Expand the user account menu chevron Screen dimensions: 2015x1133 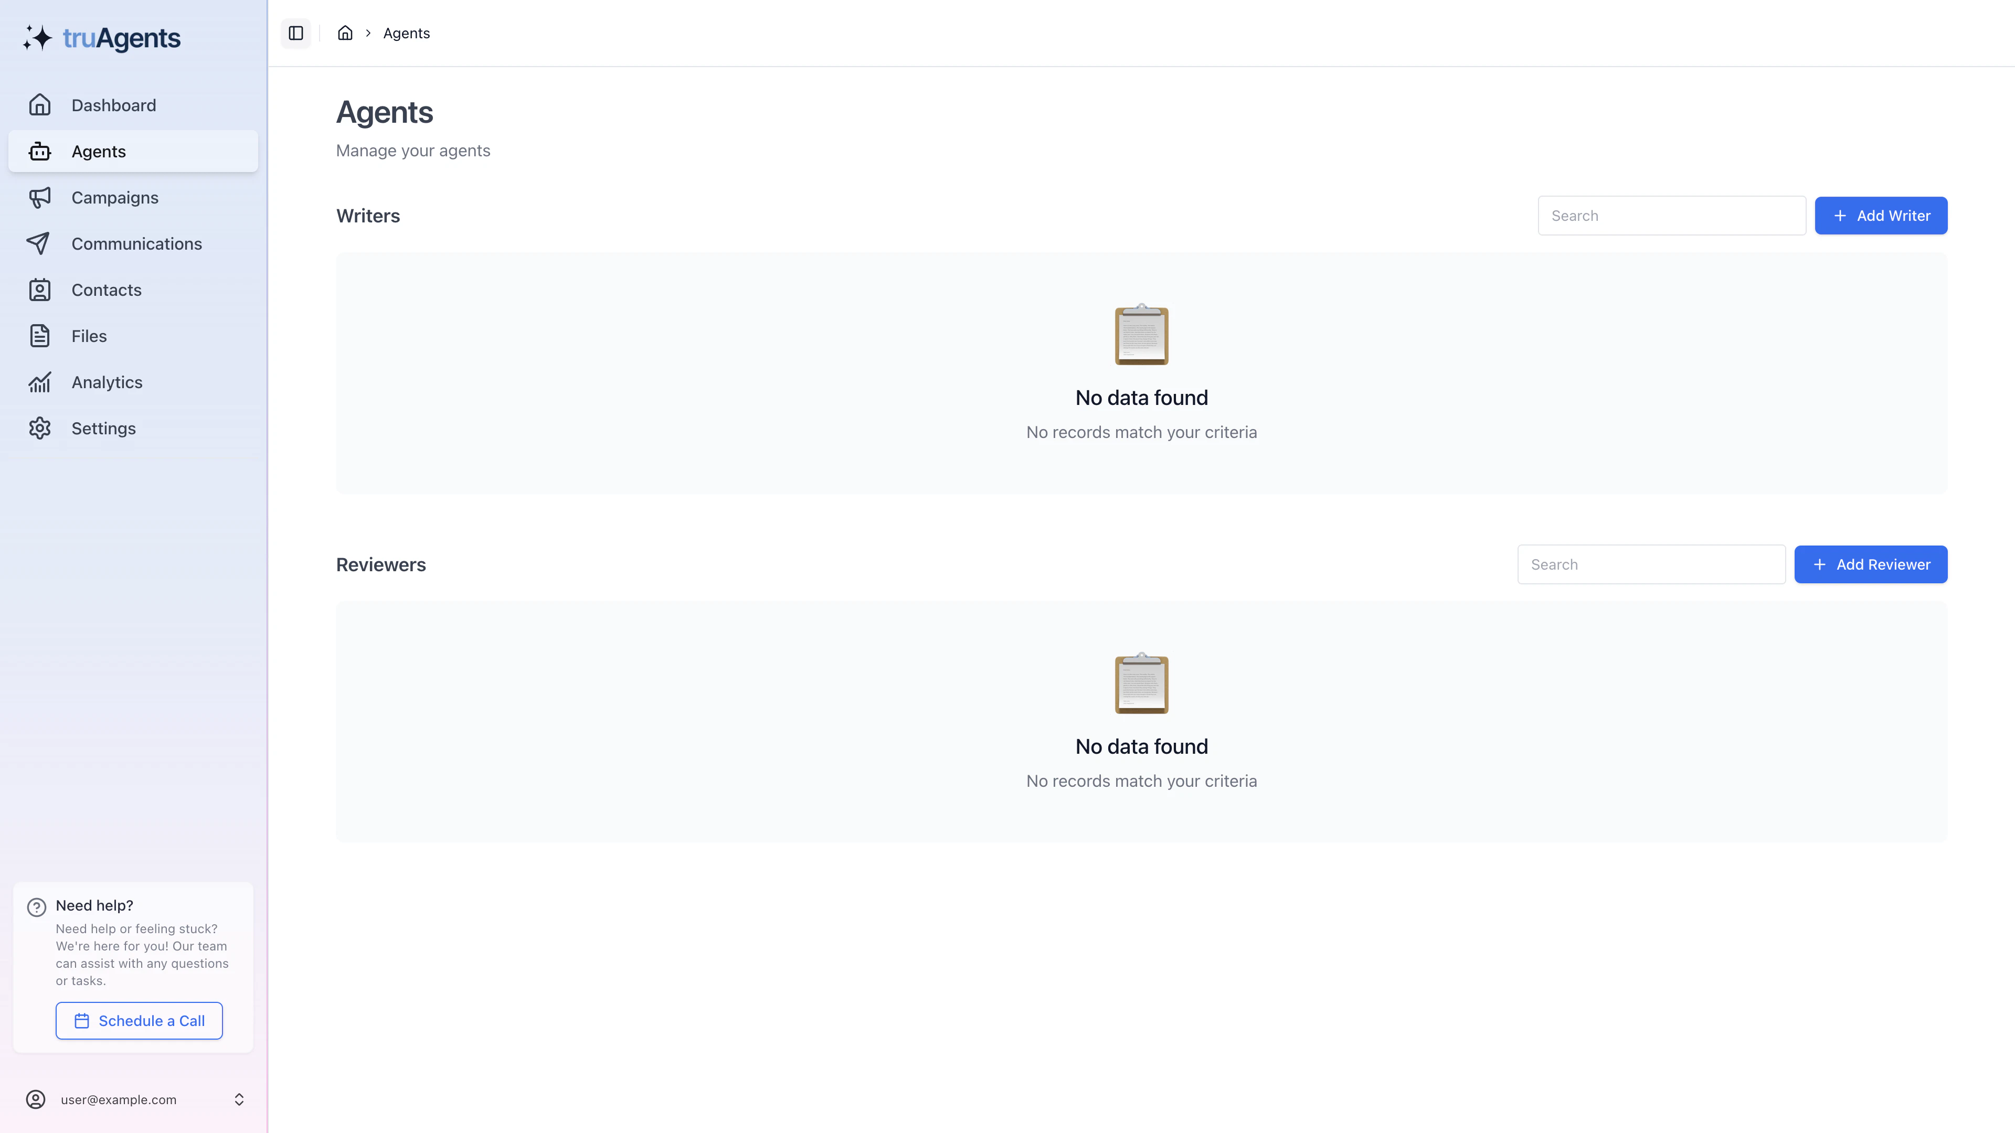coord(239,1098)
